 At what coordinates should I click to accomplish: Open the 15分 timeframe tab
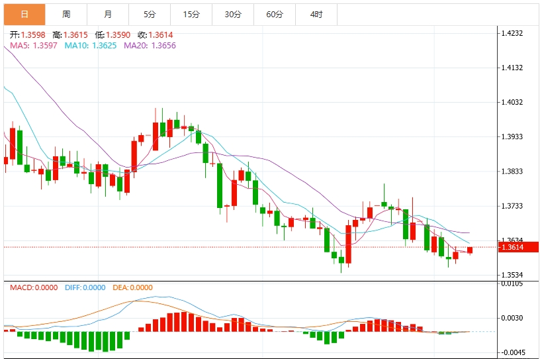click(x=191, y=15)
